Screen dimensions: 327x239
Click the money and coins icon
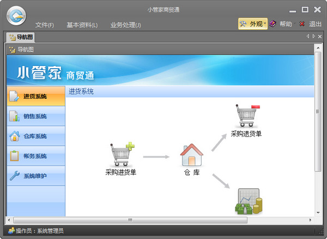click(x=249, y=202)
